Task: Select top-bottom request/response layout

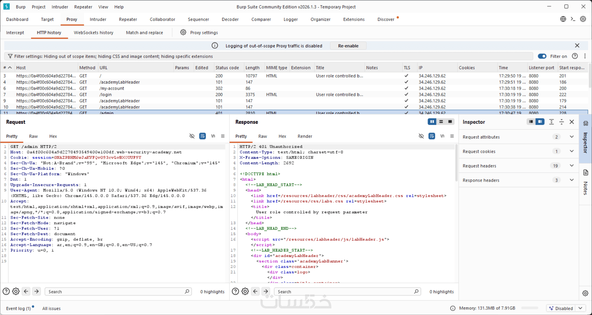Action: [441, 122]
